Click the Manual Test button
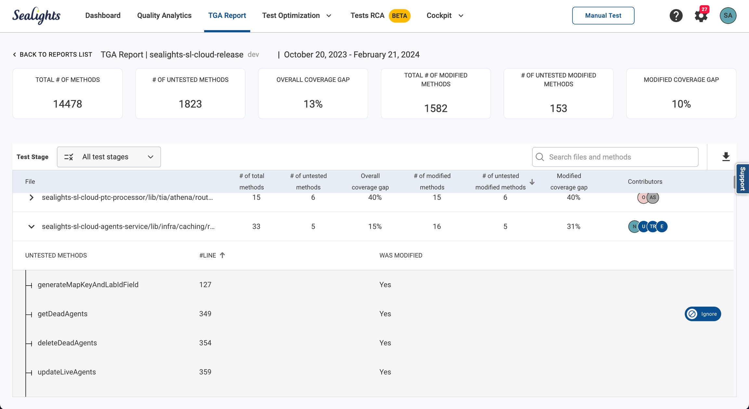Screen dimensions: 749x409 (x=603, y=16)
